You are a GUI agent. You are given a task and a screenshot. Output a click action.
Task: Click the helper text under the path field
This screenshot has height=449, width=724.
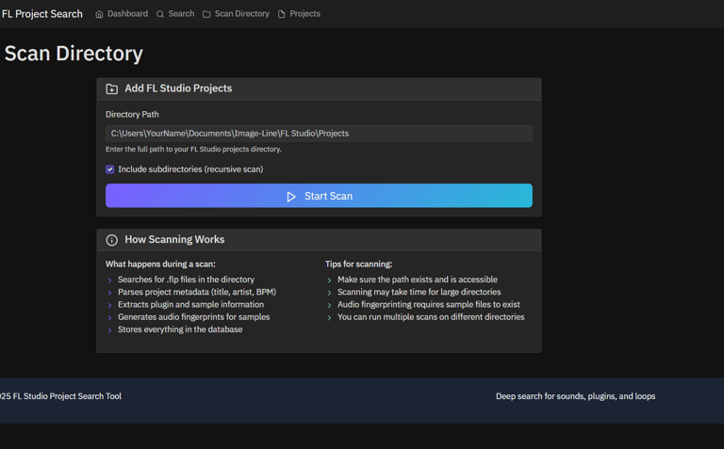click(193, 150)
